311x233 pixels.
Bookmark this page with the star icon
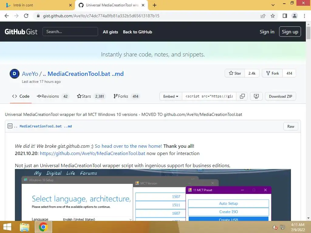click(273, 16)
